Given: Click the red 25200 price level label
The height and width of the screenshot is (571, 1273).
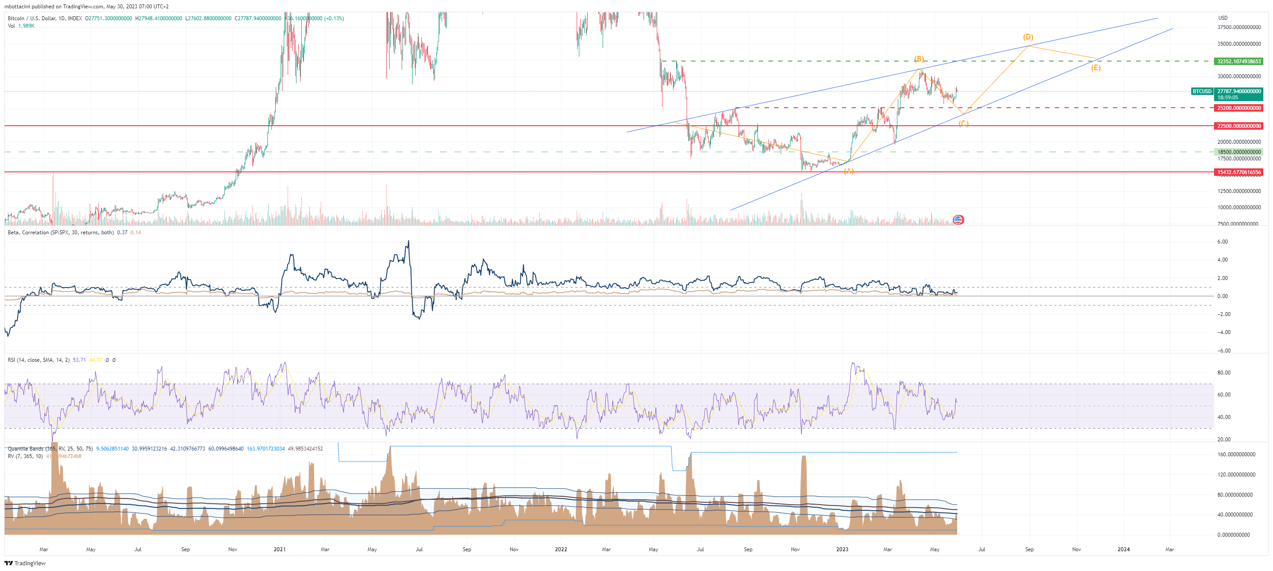Looking at the screenshot, I should (1238, 108).
